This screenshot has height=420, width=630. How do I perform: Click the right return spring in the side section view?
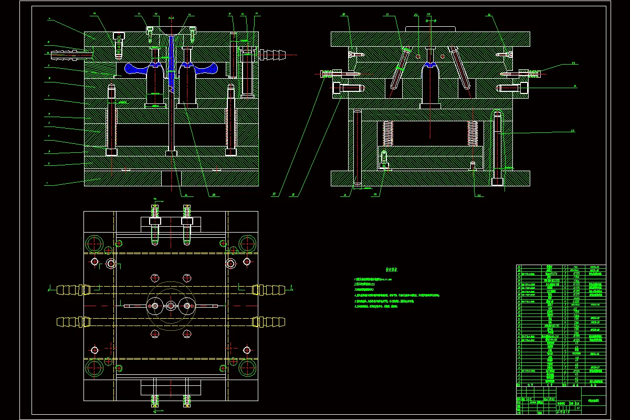(x=472, y=133)
